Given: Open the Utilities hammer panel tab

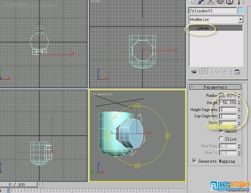Looking at the screenshot, I should point(239,2).
